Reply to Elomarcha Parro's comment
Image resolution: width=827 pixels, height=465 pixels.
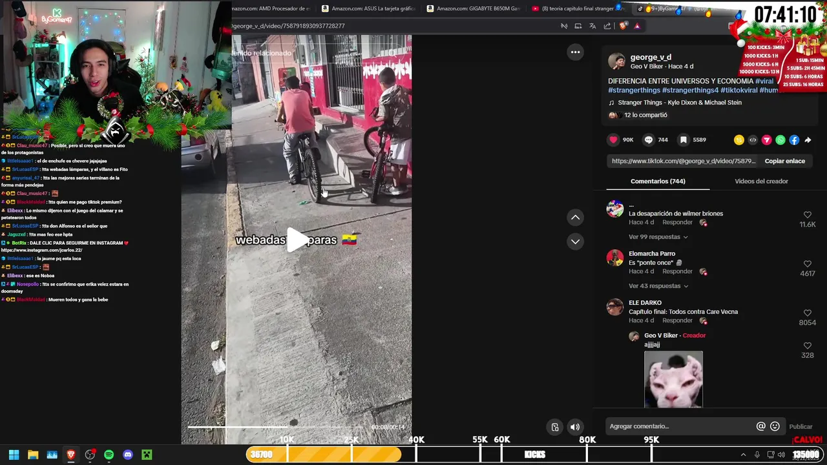tap(677, 271)
